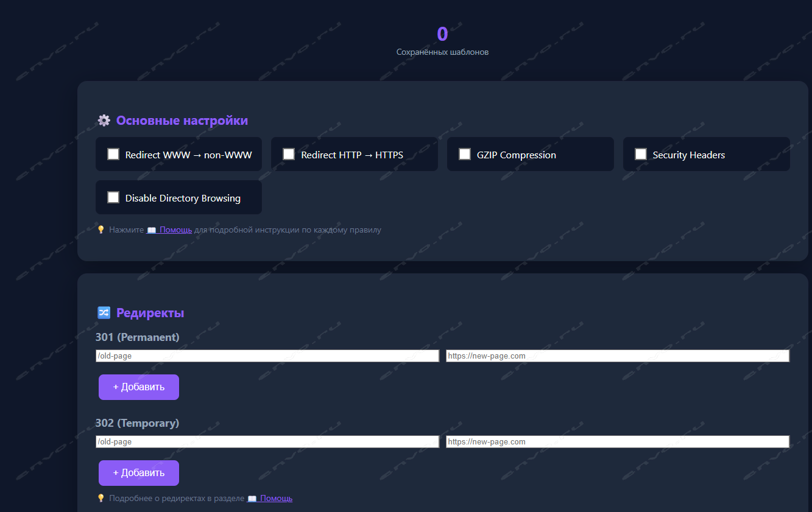The image size is (812, 512).
Task: Enable the Security Headers checkbox
Action: (x=641, y=154)
